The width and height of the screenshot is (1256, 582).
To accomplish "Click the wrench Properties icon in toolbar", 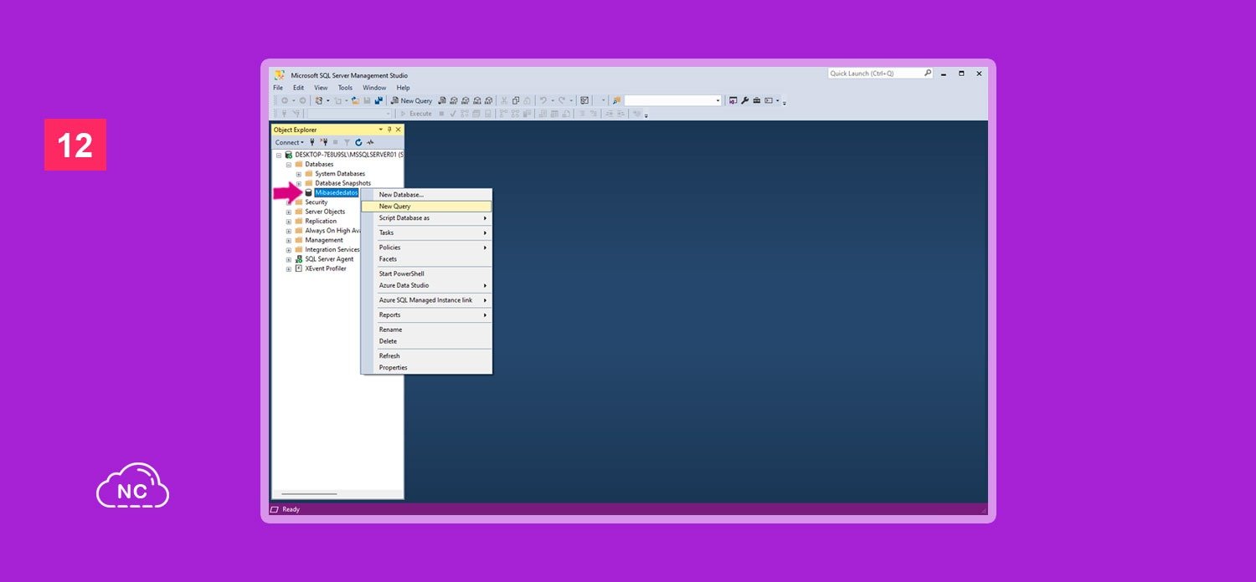I will [x=744, y=100].
